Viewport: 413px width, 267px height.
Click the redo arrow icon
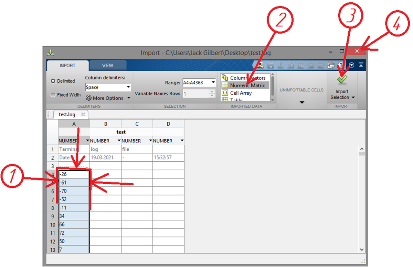321,65
